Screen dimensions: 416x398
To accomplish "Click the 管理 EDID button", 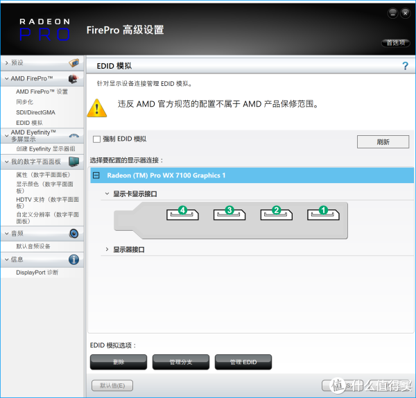I will click(x=243, y=362).
